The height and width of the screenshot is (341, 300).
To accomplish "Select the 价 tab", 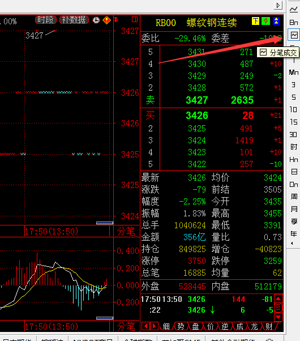I will [x=210, y=326].
